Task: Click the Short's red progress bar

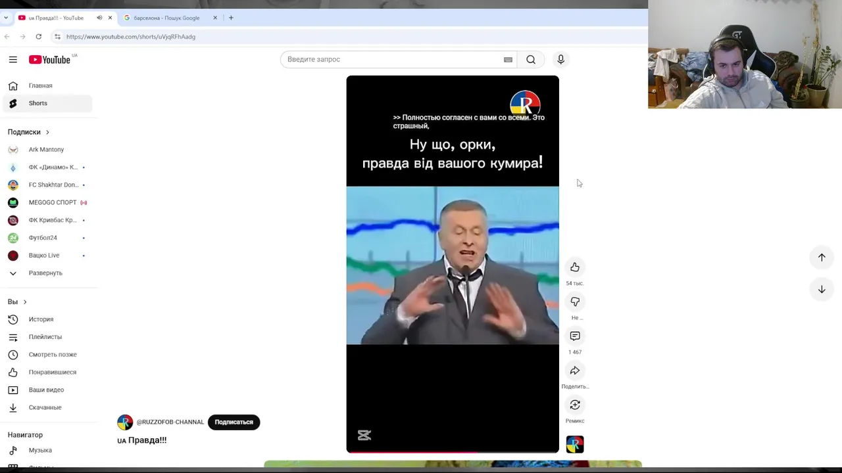Action: click(x=453, y=452)
